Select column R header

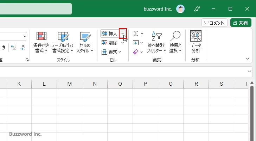pyautogui.click(x=196, y=84)
